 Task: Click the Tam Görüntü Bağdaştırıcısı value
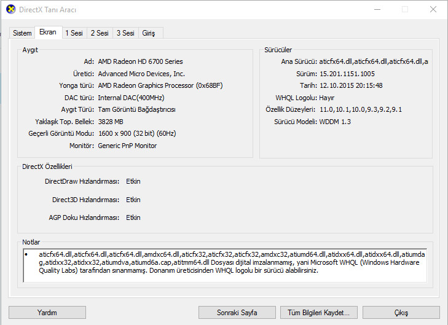click(136, 109)
